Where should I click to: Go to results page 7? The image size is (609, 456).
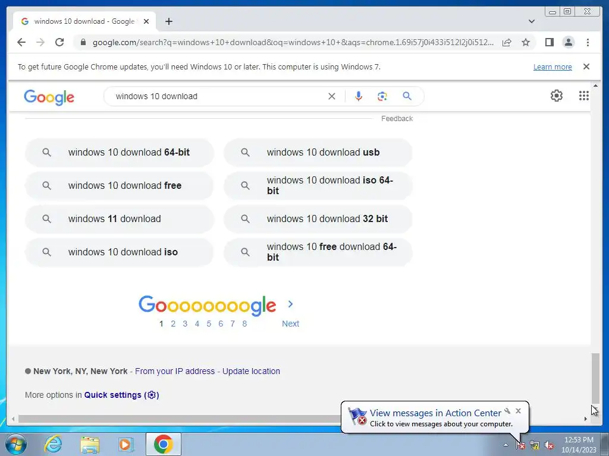pos(233,324)
